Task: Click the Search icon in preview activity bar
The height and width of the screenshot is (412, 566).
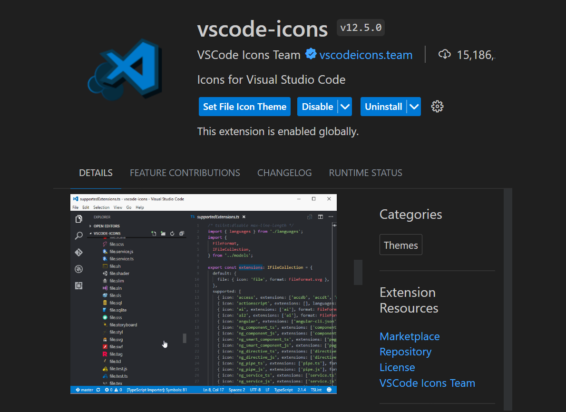Action: coord(78,236)
